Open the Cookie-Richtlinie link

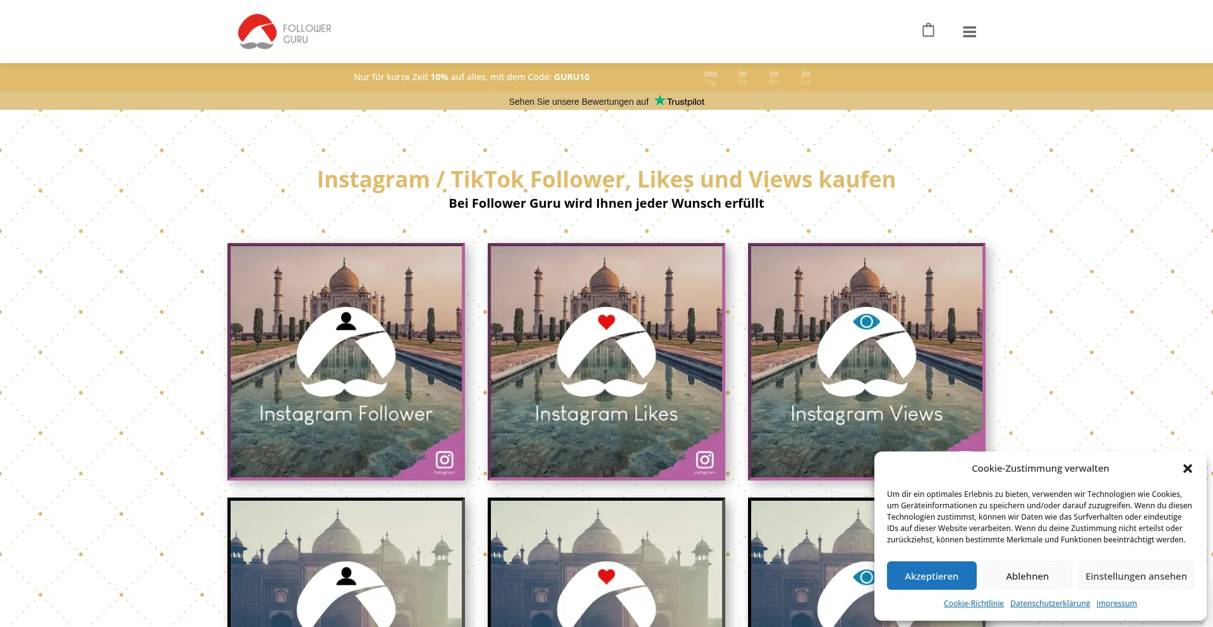tap(974, 604)
